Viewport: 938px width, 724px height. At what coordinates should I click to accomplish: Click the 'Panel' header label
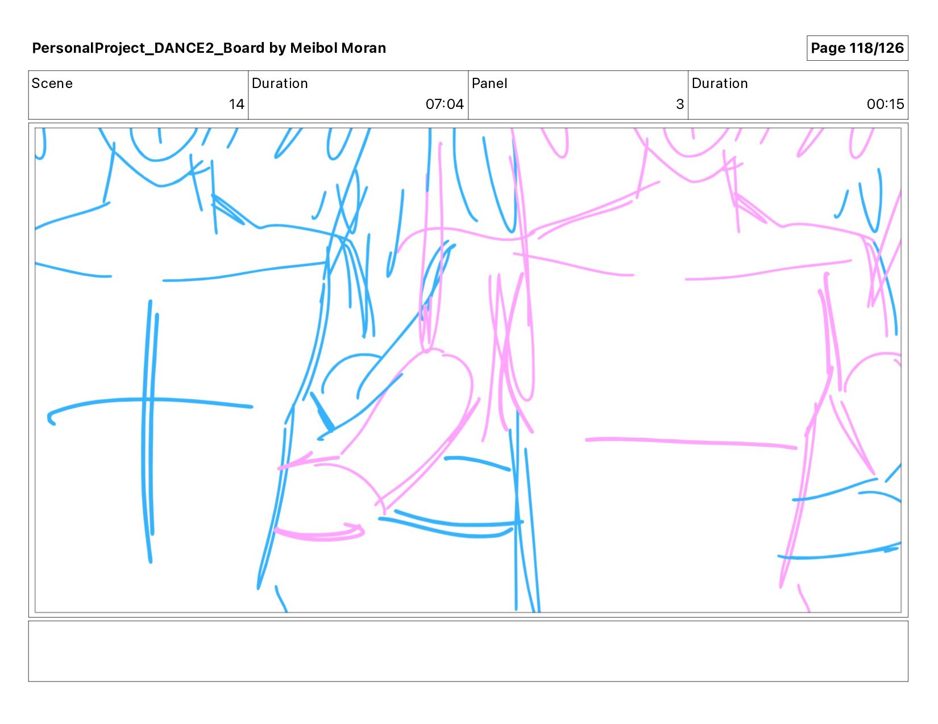(489, 83)
